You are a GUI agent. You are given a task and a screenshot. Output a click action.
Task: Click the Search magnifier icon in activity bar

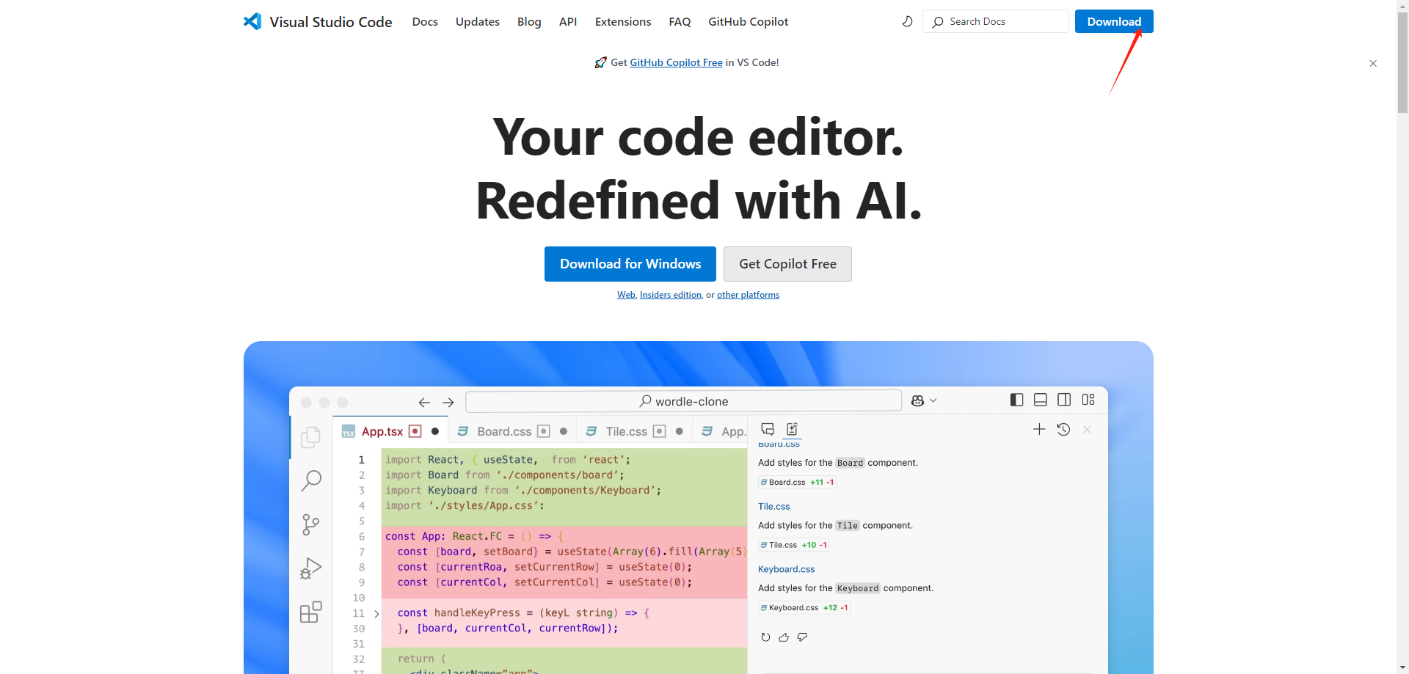click(x=311, y=480)
